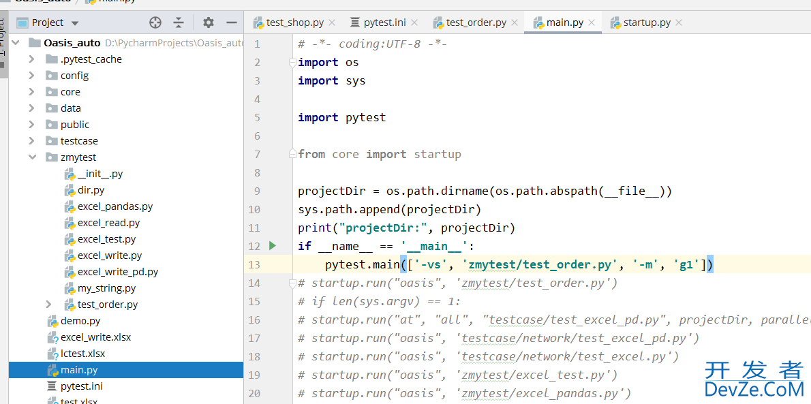Click the coding:UTF-8 comment line
Screen dimensions: 811x404
click(372, 44)
